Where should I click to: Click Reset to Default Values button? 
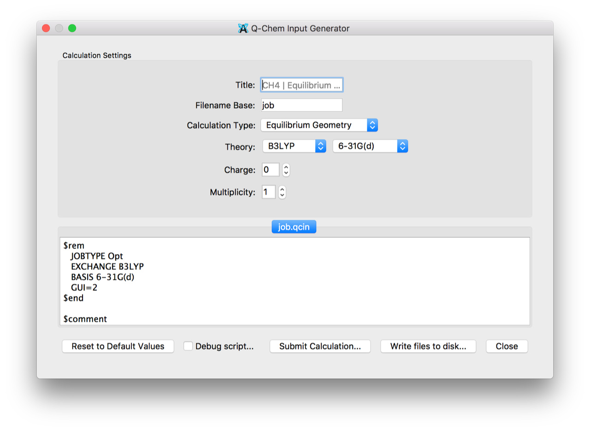point(118,346)
